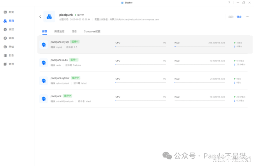
Task: Open the 网络 network sidebar icon
Action: point(5,47)
